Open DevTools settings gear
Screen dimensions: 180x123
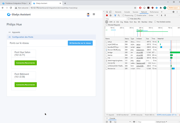pos(173,12)
